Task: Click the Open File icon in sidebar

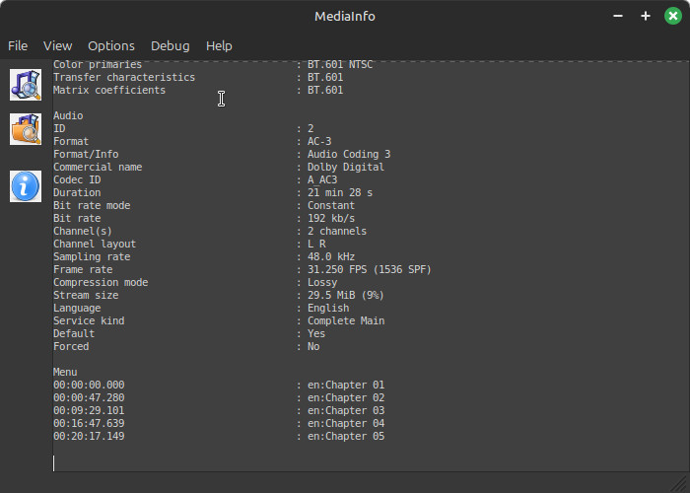Action: (26, 85)
